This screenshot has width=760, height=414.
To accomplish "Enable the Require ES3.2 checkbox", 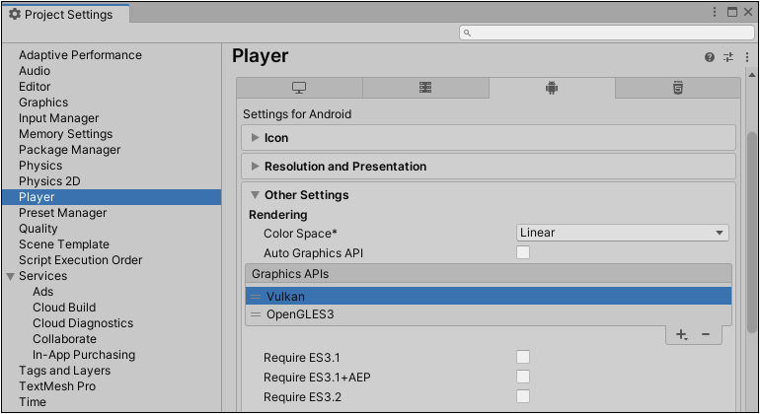I will pos(523,397).
